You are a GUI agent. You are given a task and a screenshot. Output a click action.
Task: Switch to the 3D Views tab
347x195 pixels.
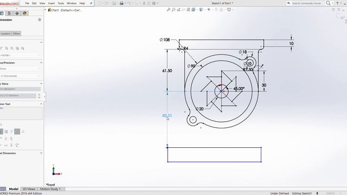[x=29, y=189]
